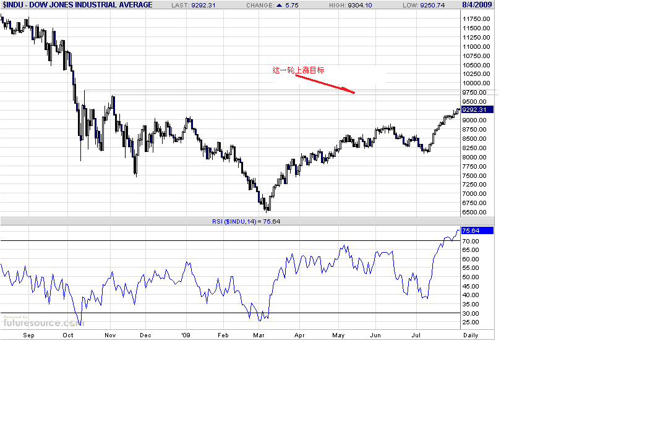The height and width of the screenshot is (425, 663).
Task: Click the LOW: 9250.74 value
Action: (x=424, y=6)
